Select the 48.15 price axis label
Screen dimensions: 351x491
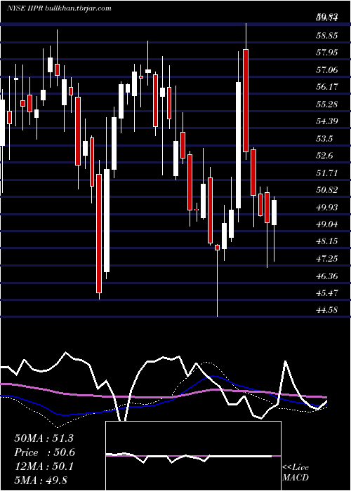pyautogui.click(x=327, y=241)
